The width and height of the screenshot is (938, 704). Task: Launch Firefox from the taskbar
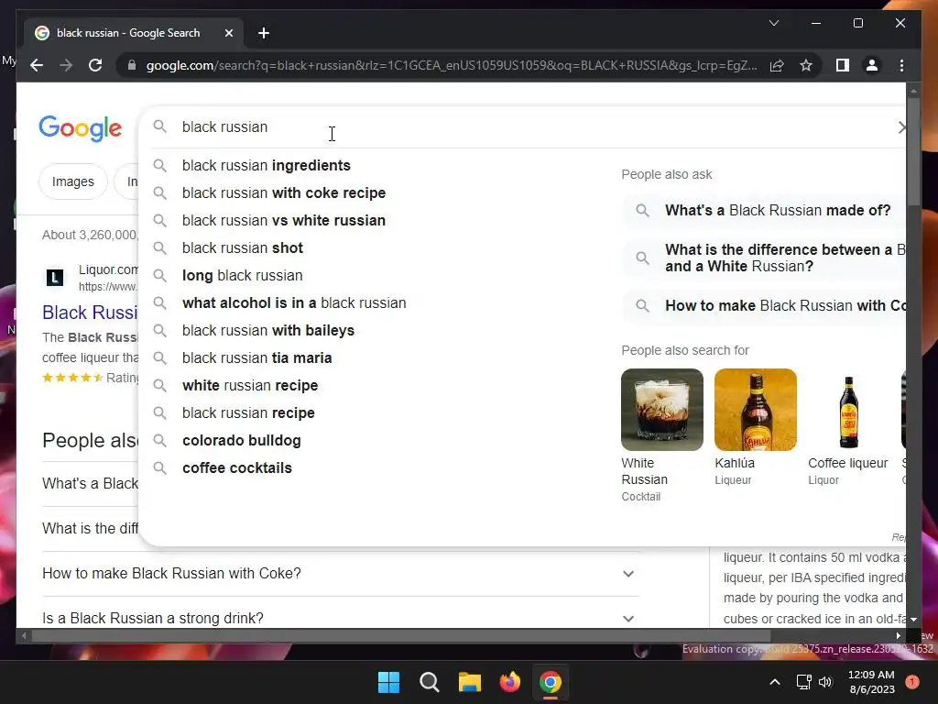click(x=510, y=682)
